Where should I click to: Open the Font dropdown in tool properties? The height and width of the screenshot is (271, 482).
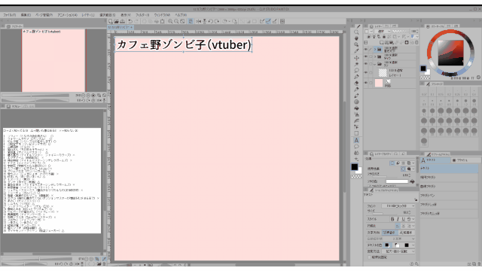[398, 206]
